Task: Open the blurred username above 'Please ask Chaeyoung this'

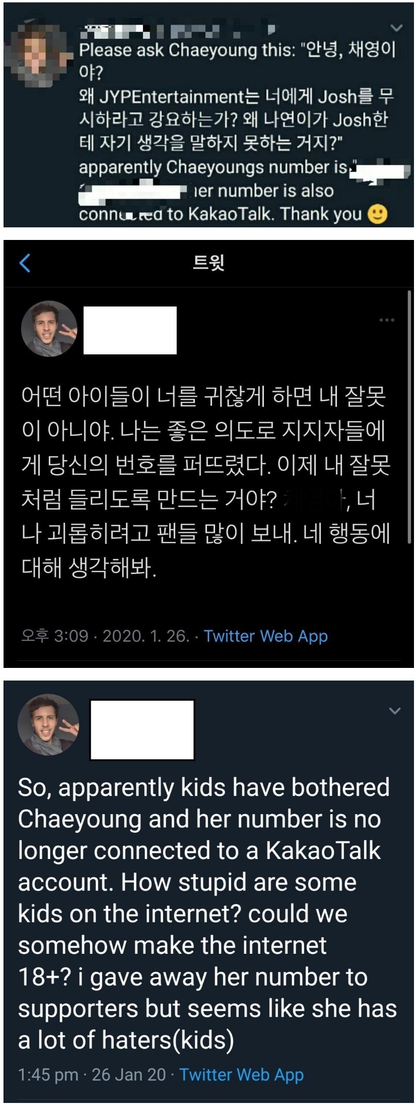Action: pyautogui.click(x=177, y=31)
